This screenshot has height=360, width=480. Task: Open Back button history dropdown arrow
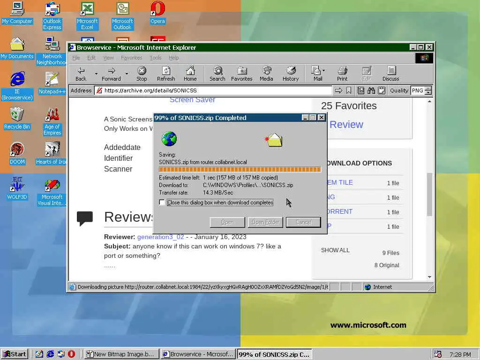point(96,74)
